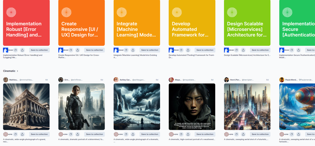The width and height of the screenshot is (315, 146).
Task: Open the neoclassical grand building thumbnail
Action: click(x=26, y=107)
